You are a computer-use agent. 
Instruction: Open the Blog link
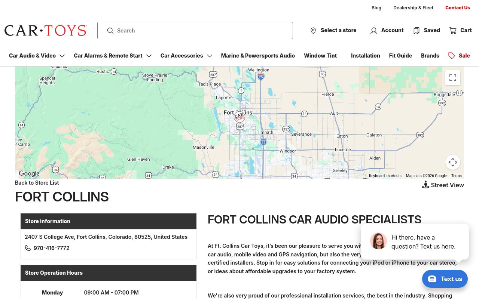pos(376,8)
